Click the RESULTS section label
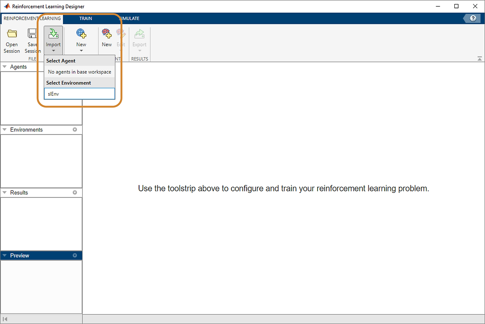 pyautogui.click(x=139, y=59)
